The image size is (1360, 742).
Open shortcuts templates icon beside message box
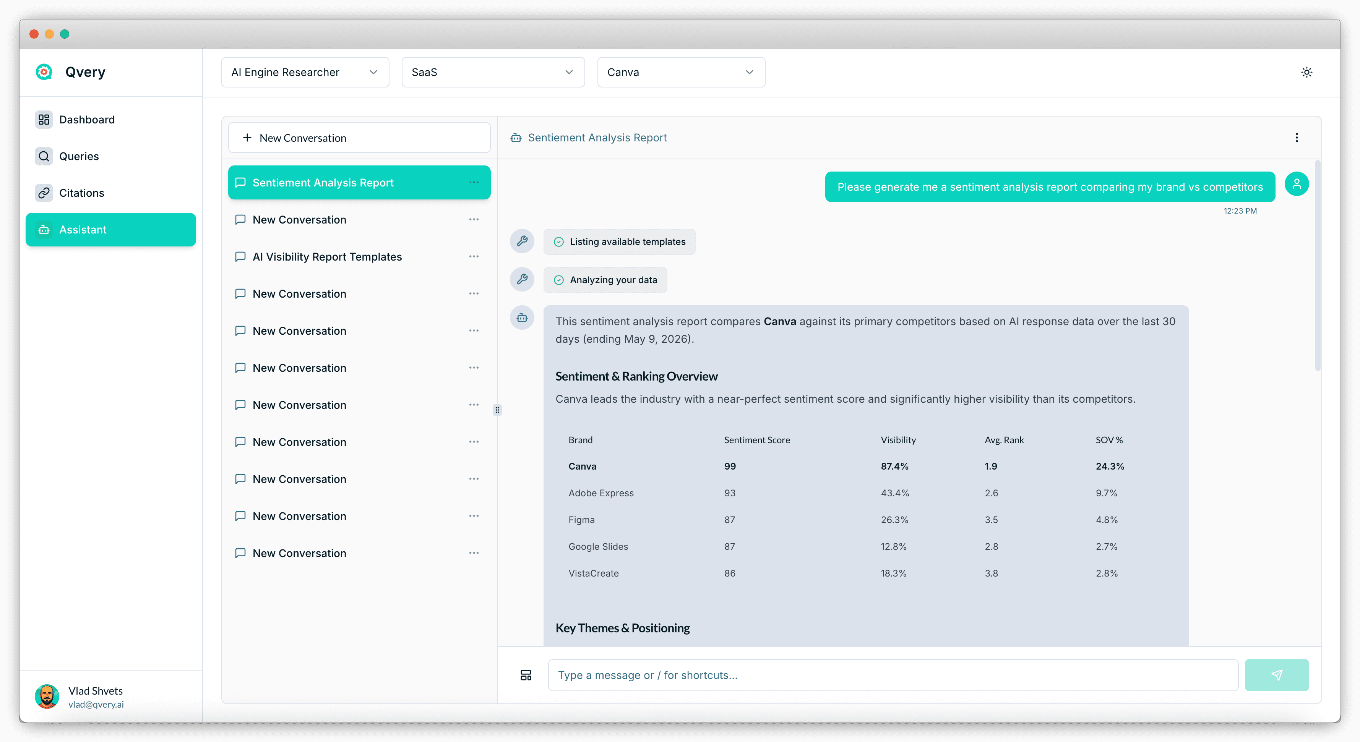[x=525, y=675]
